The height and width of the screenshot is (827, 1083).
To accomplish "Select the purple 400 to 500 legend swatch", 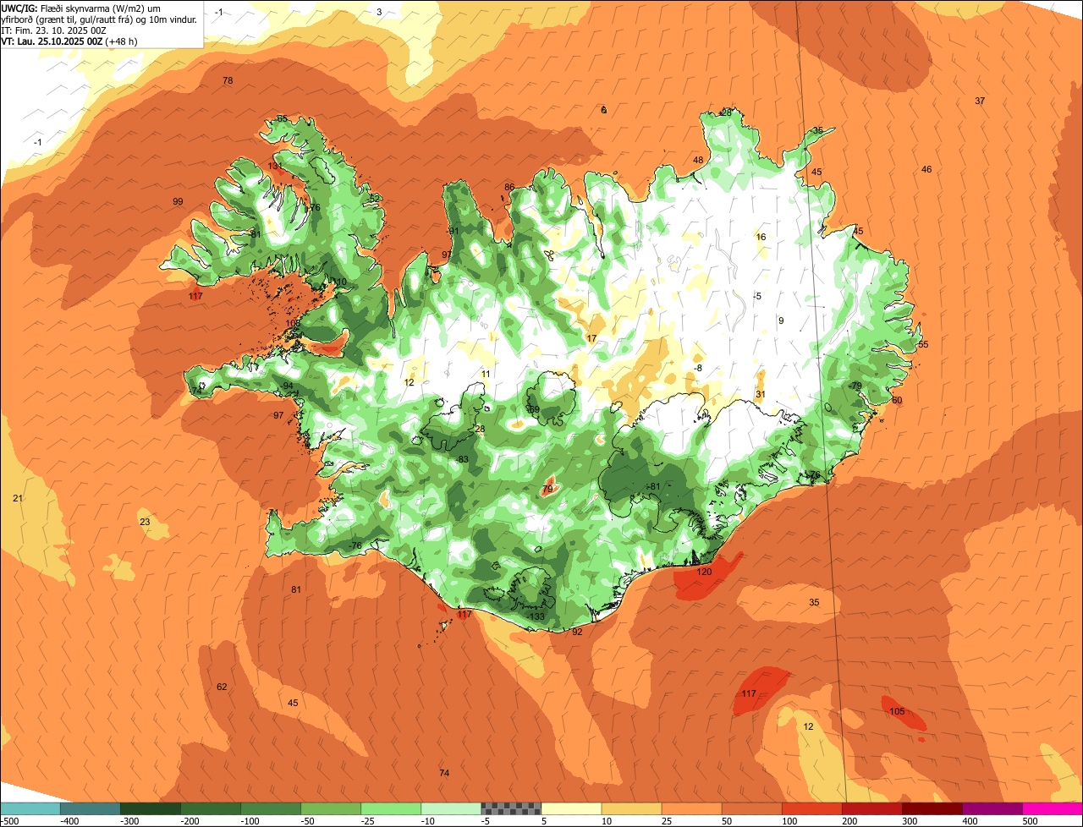I will tap(992, 808).
